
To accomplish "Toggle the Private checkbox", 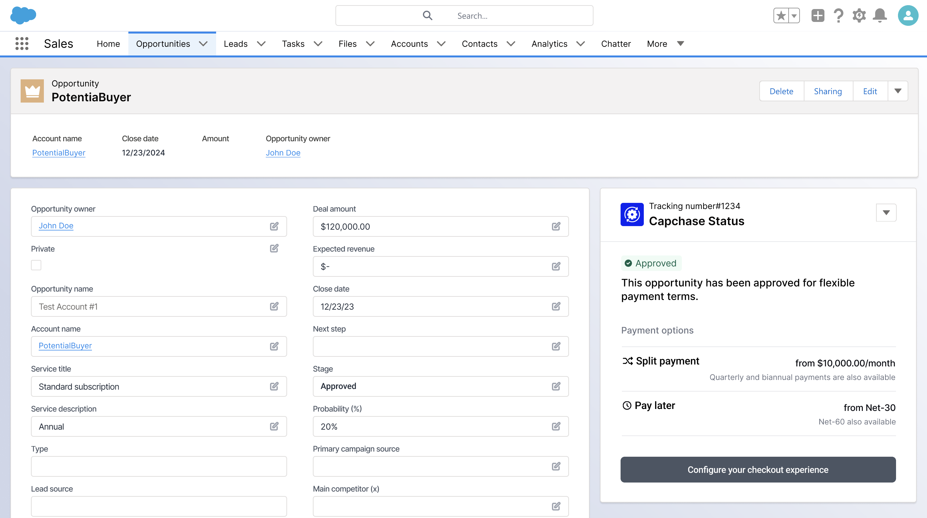I will [x=36, y=265].
